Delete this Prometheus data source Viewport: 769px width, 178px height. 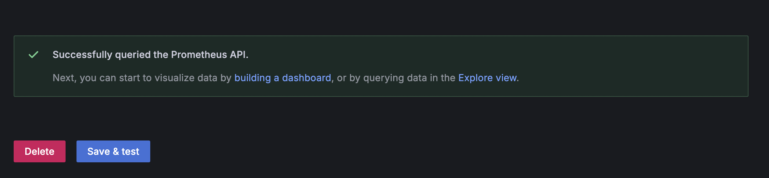tap(40, 151)
